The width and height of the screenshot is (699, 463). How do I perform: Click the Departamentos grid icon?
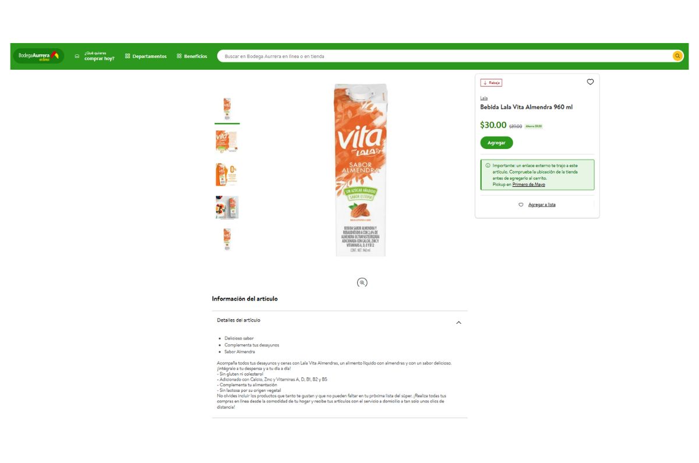point(128,56)
